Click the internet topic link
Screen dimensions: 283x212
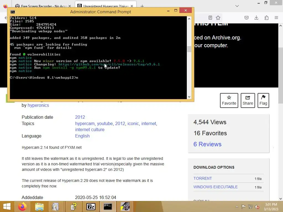click(x=148, y=123)
